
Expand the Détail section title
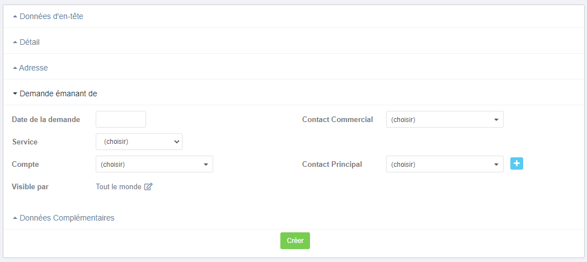tap(30, 43)
